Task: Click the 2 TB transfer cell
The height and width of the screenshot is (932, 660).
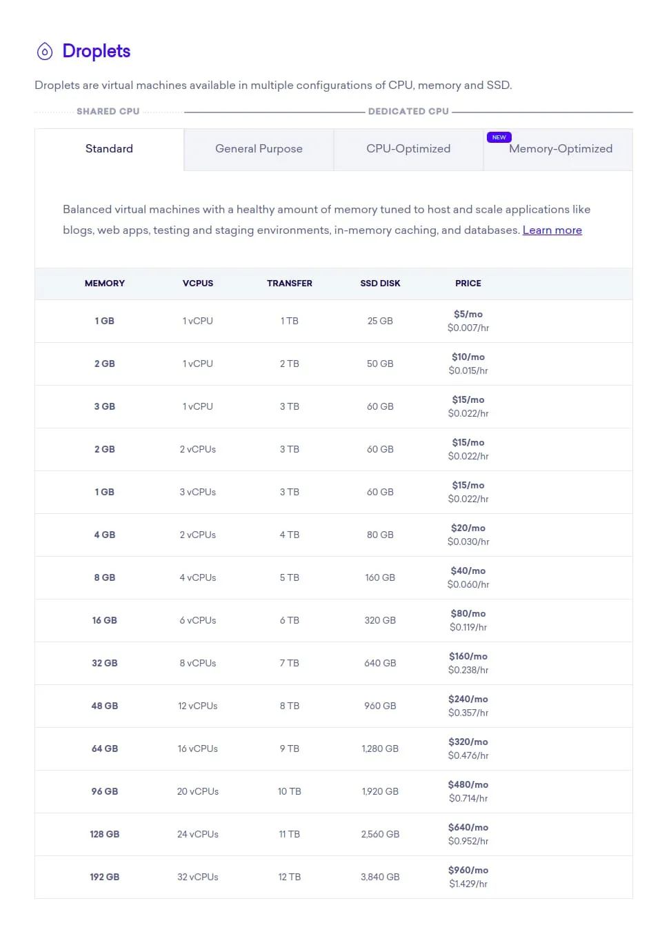Action: pos(290,364)
